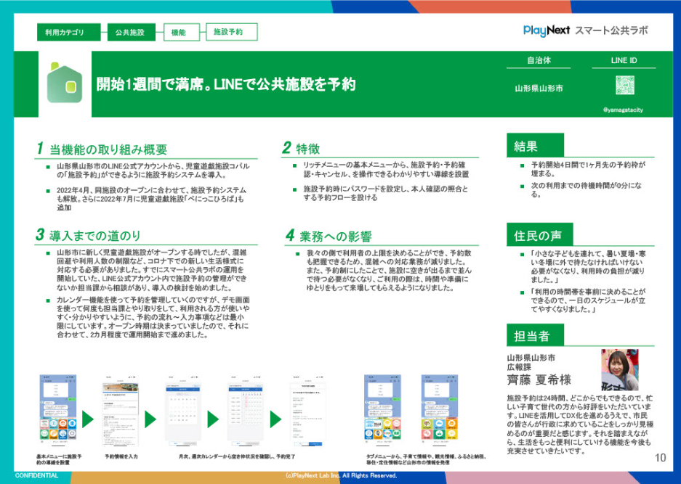
Task: Click caption 月次、週次カレンダーから空き枠状況を確認し、予約完了
Action: click(237, 456)
